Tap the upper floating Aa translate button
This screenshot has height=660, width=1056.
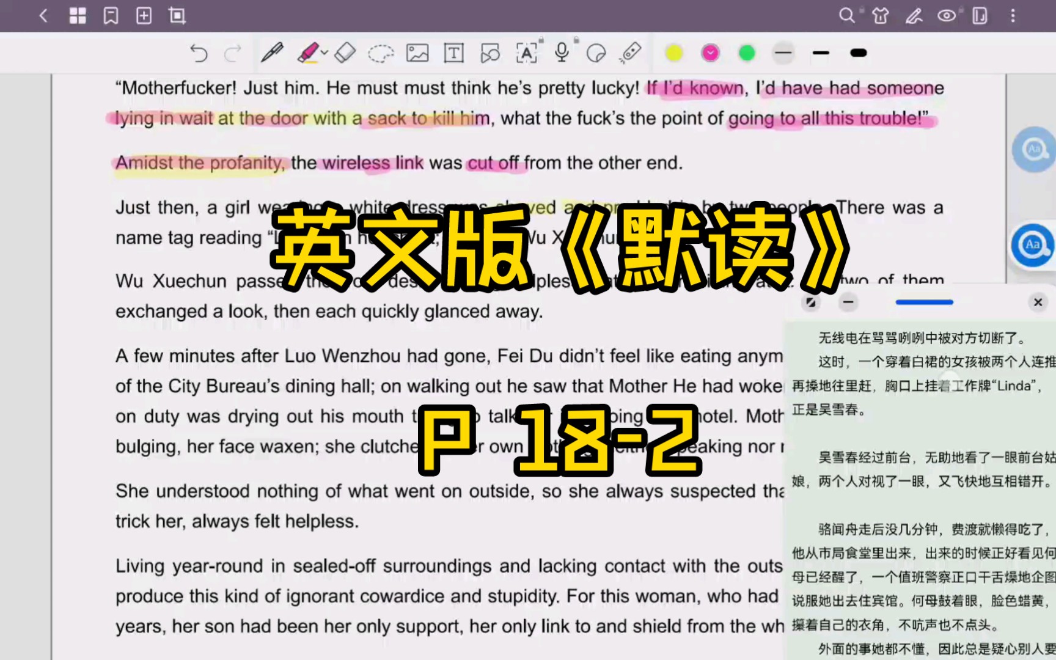click(1034, 149)
